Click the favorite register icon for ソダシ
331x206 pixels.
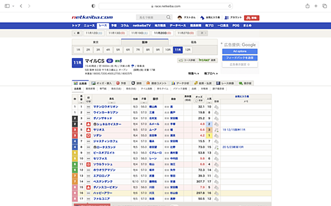click(x=216, y=136)
